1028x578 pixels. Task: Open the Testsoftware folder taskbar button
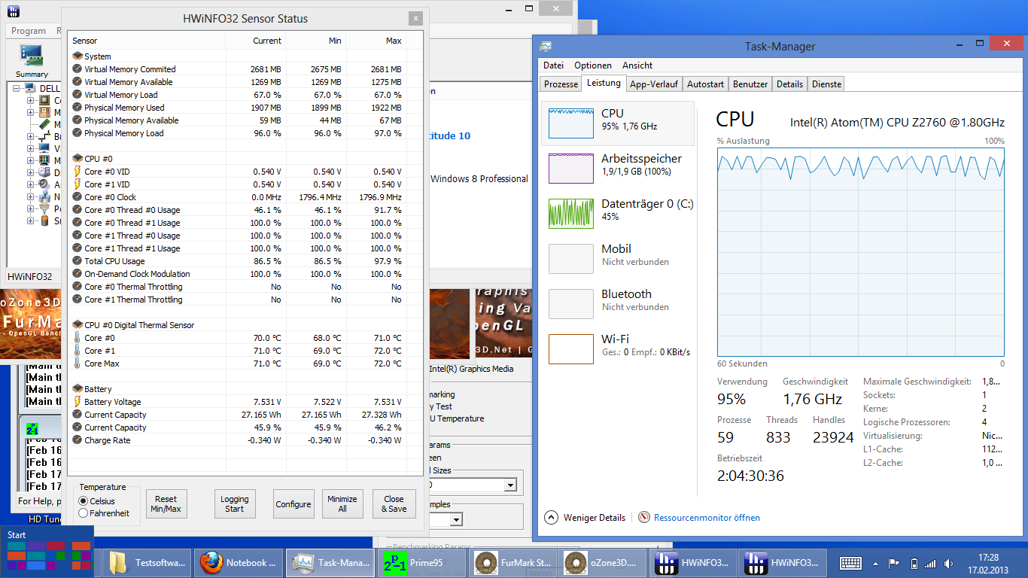point(147,562)
